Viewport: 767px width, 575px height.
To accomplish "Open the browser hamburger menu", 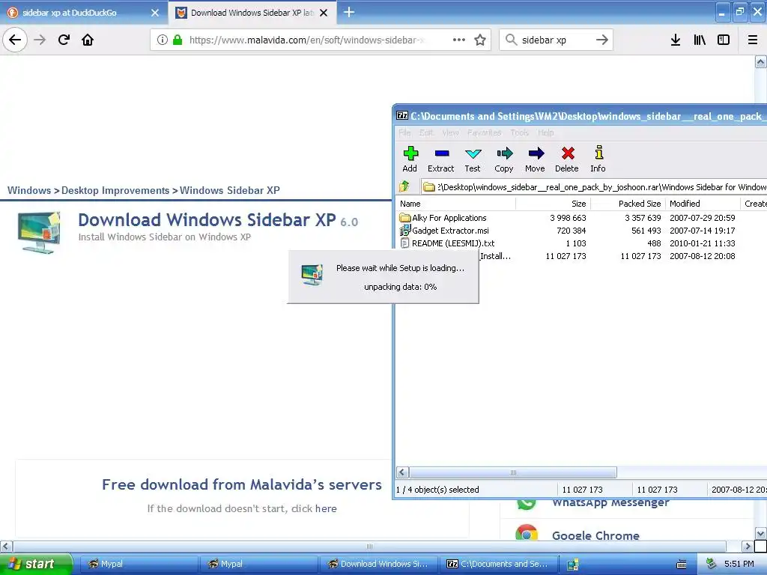I will click(x=753, y=40).
